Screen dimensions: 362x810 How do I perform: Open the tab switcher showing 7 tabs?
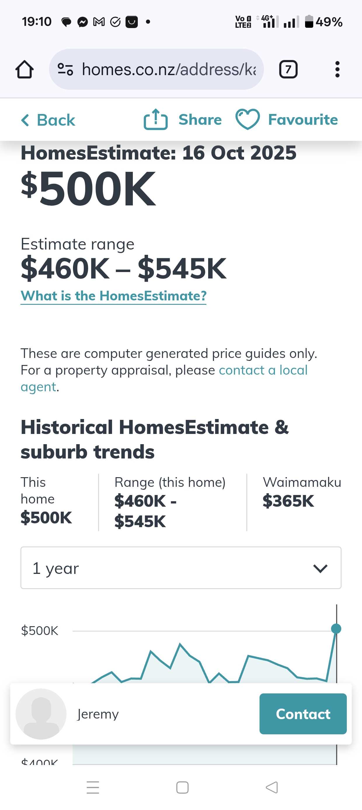tap(288, 69)
